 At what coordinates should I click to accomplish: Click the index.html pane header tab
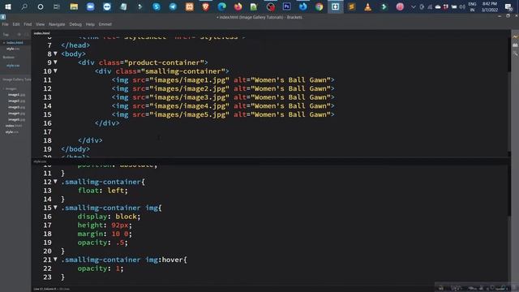click(41, 33)
